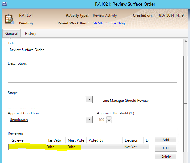Viewport: 190px width, 163px height.
Task: Click the window icon in the title bar
Action: pos(5,4)
